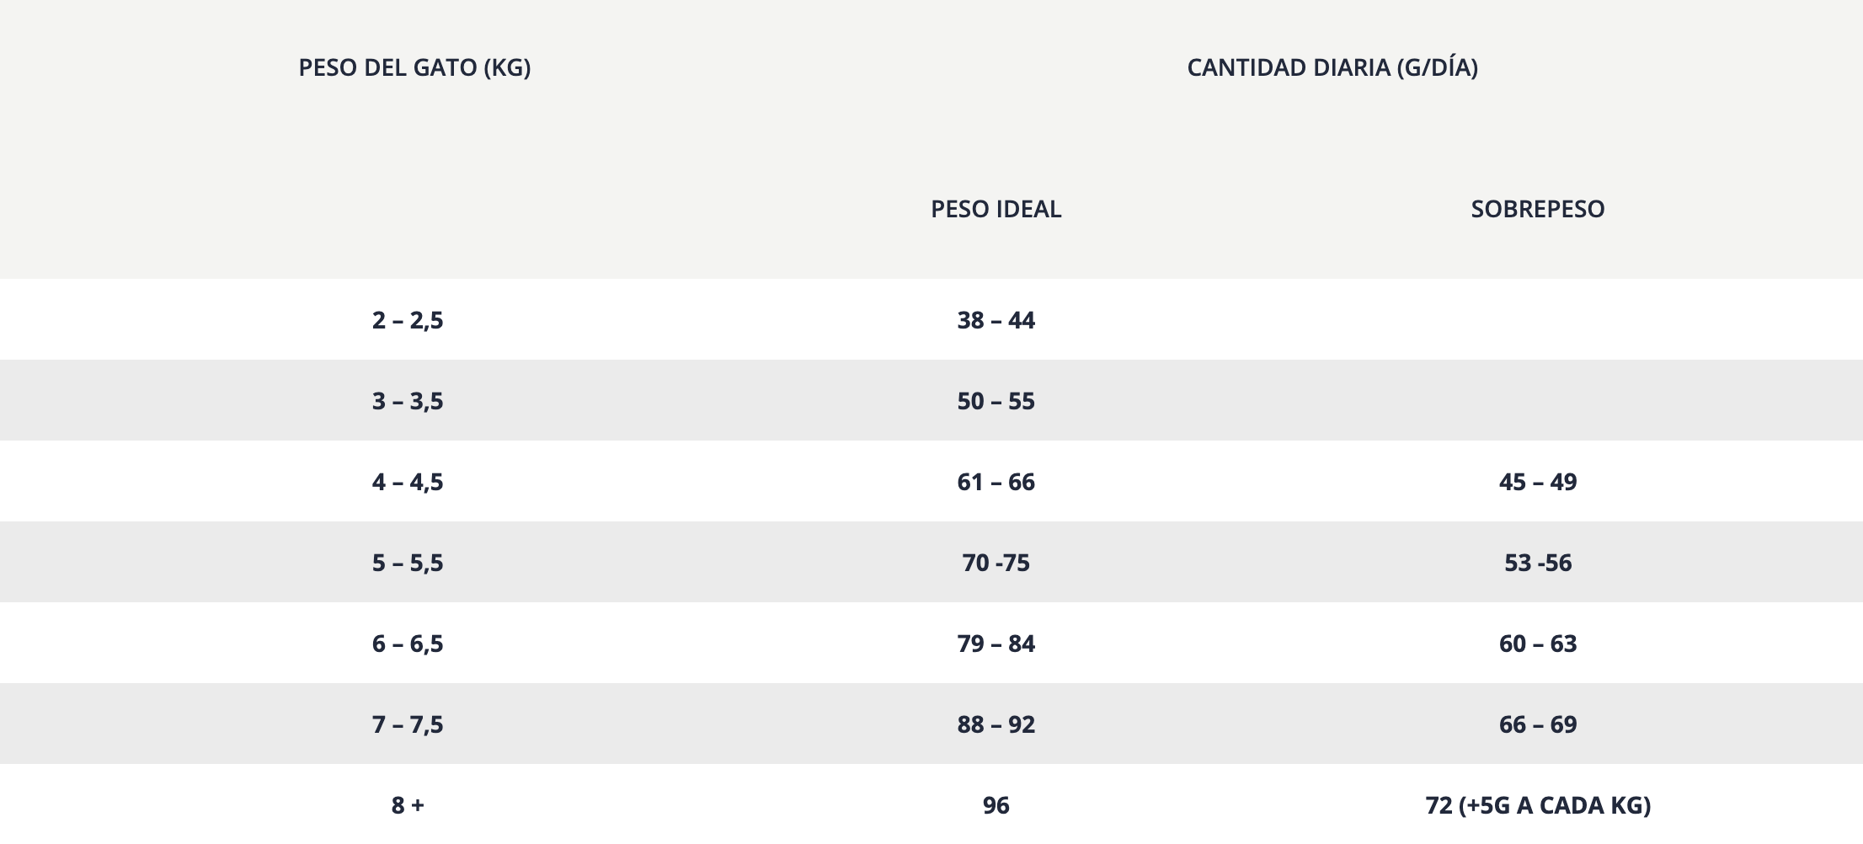Select the "2 – 2,5" weight cell
The image size is (1863, 844).
408,320
